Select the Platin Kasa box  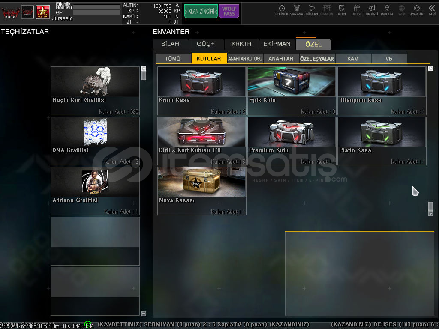(382, 141)
